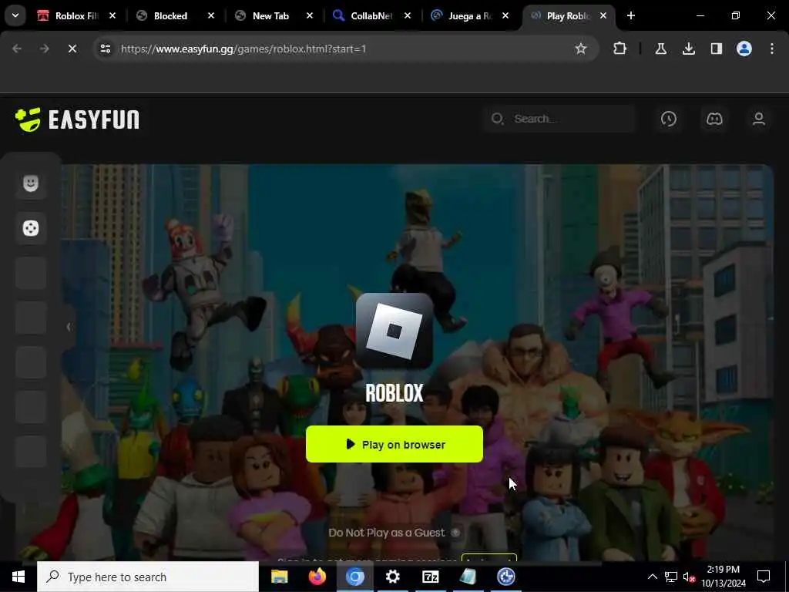
Task: Start Roblox with Play on browser
Action: [394, 444]
